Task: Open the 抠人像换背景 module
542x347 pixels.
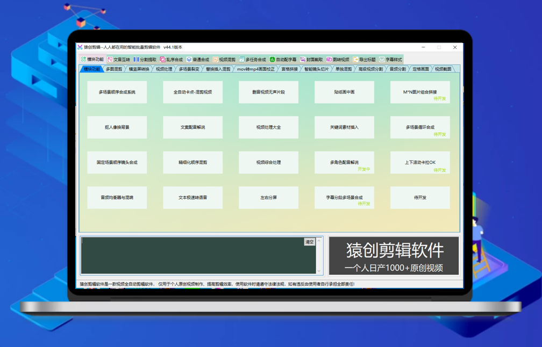Action: coord(117,127)
